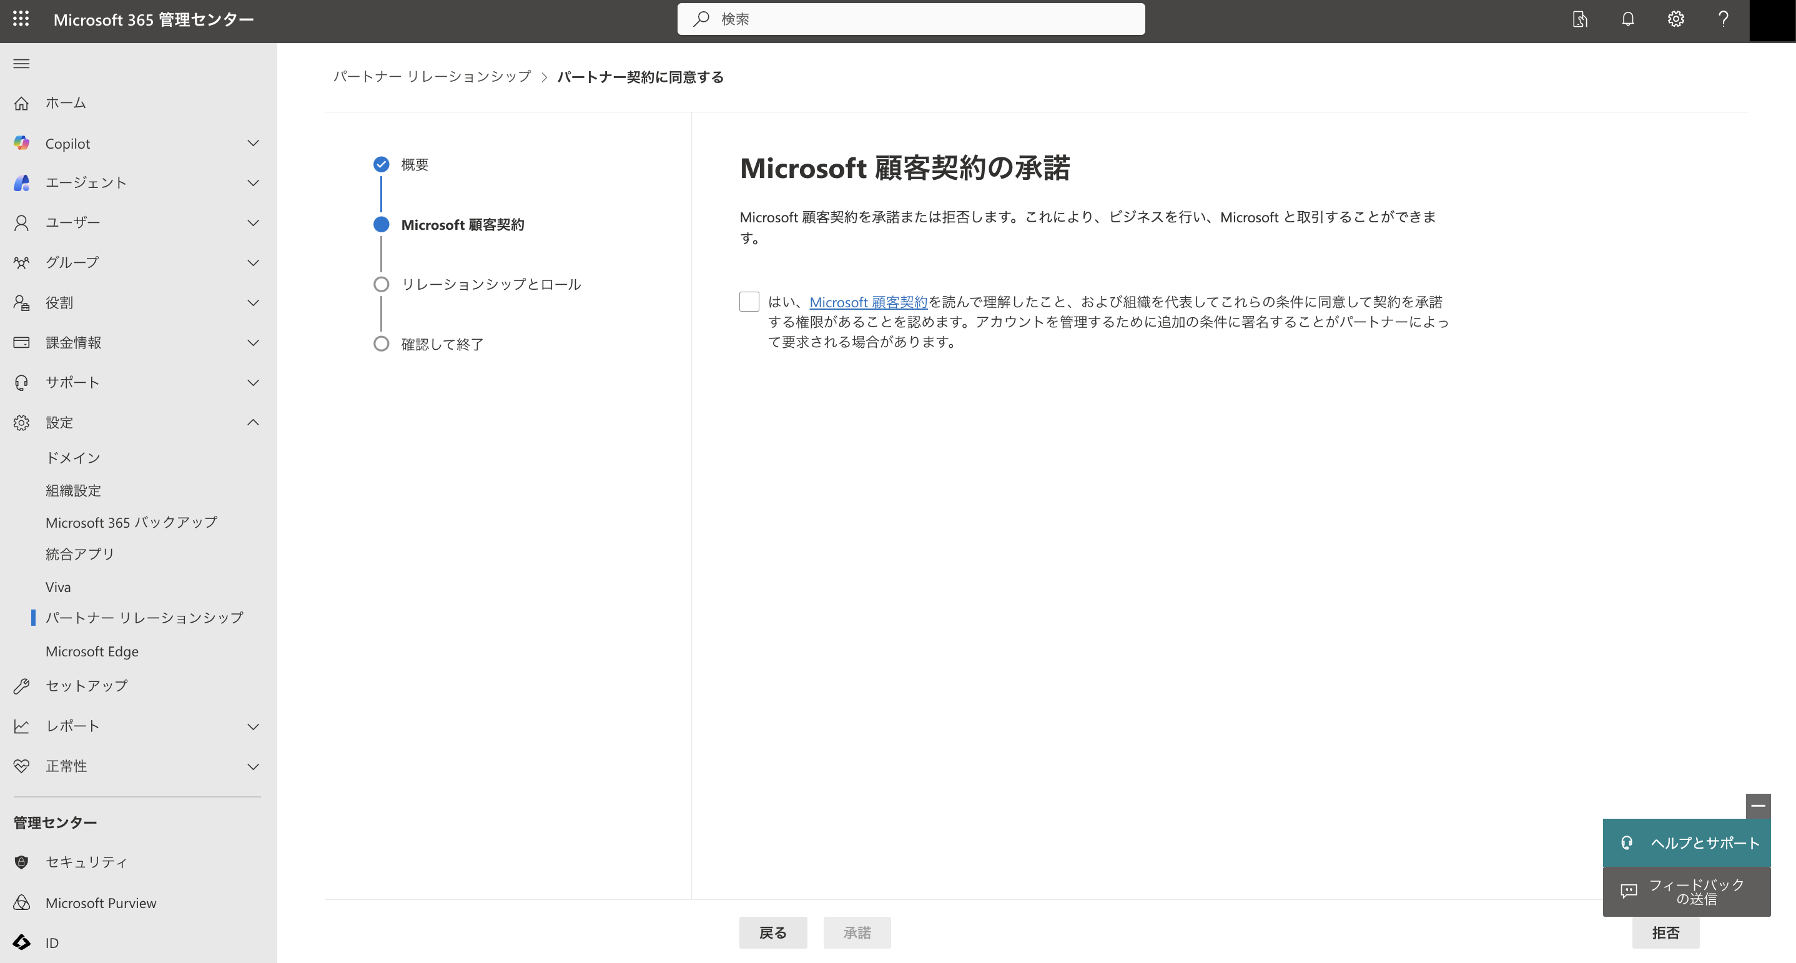Image resolution: width=1796 pixels, height=963 pixels.
Task: Open the セキュリティ shield icon
Action: click(x=22, y=862)
